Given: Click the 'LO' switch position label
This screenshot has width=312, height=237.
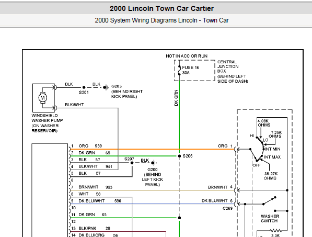Looking at the screenshot, I should [265, 140].
